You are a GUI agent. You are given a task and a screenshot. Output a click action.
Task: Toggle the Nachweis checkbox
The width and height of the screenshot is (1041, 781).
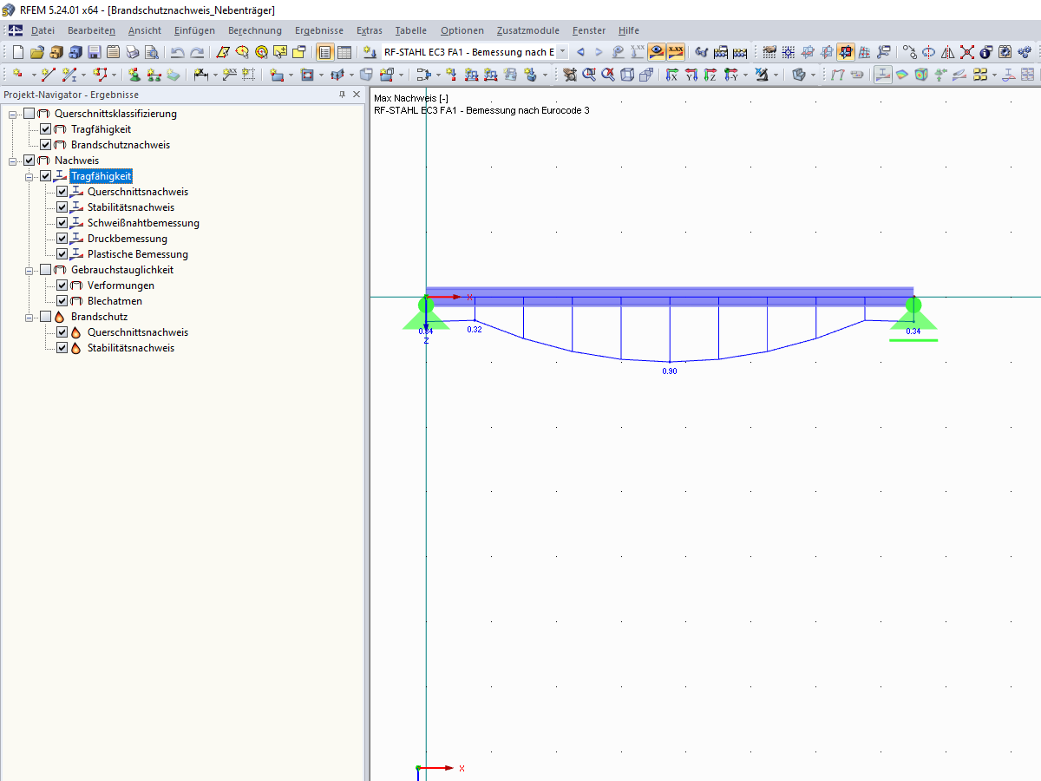tap(29, 161)
